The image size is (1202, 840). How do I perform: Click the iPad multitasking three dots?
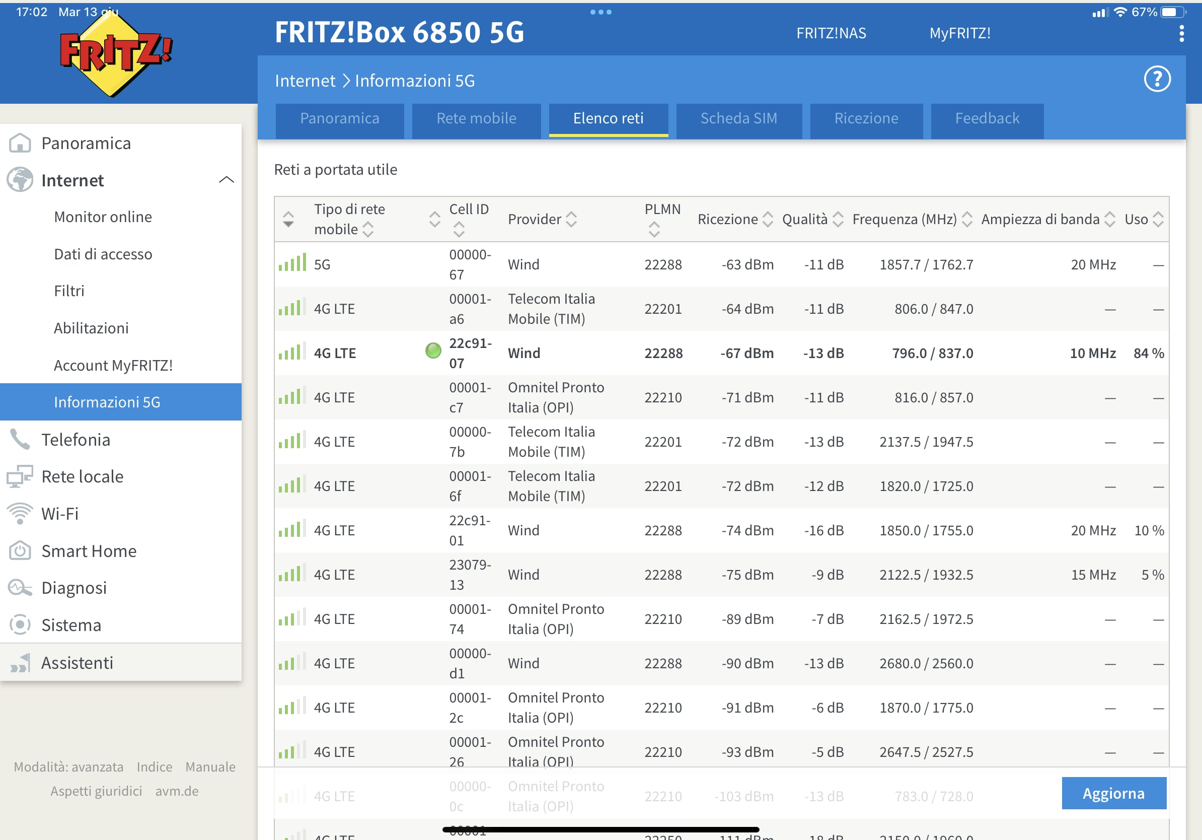600,12
